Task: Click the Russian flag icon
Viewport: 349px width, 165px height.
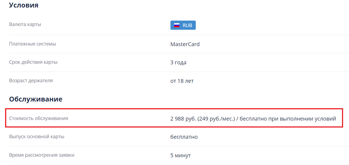Action: [x=177, y=25]
